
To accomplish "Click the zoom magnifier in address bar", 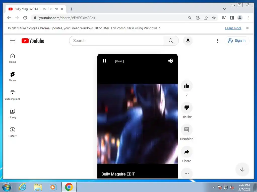I will 190,18.
